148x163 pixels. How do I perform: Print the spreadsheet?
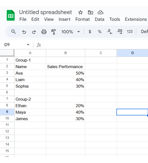coord(44,32)
